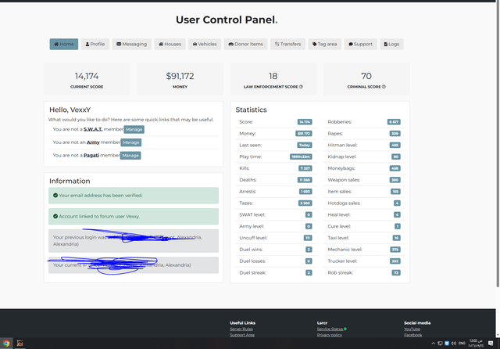Screen dimensions: 500x349
Task: Open Facebook social media link
Action: 413,335
